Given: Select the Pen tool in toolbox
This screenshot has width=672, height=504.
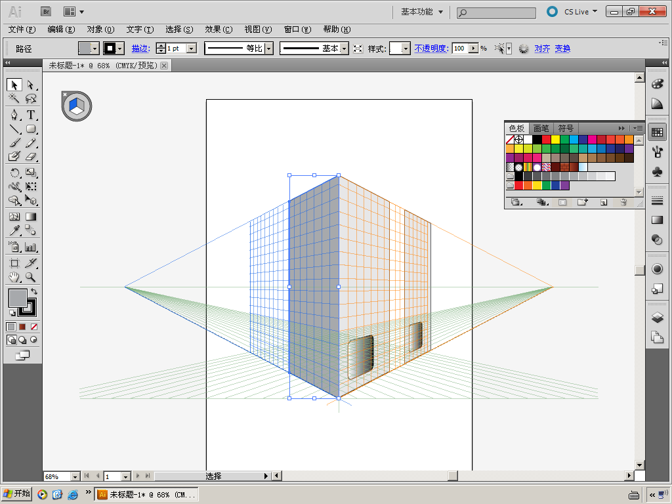Looking at the screenshot, I should click(x=14, y=115).
